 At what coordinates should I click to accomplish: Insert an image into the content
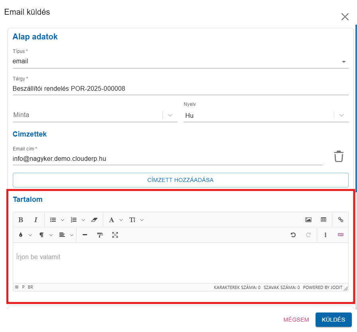tap(308, 220)
